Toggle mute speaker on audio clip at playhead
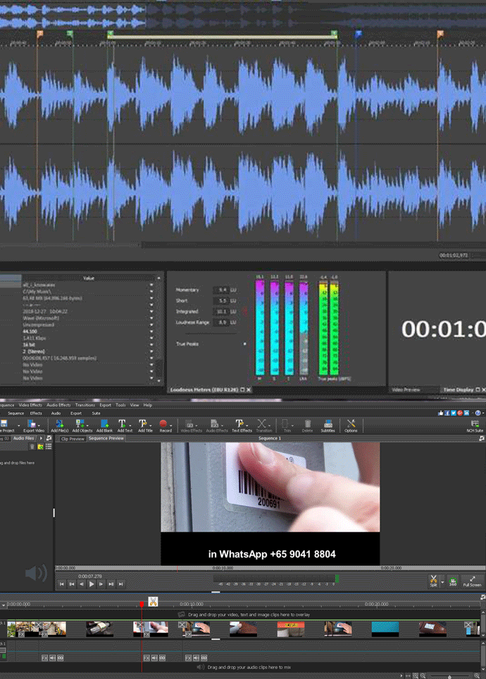The image size is (486, 679). pyautogui.click(x=154, y=658)
